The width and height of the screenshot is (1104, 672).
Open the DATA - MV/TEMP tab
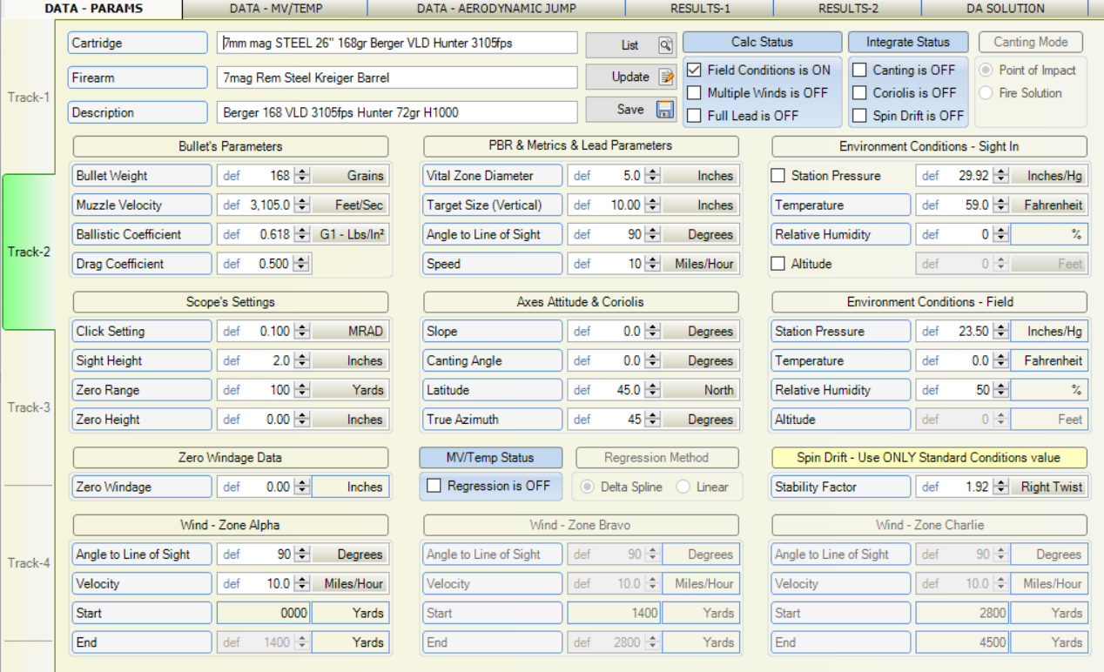click(x=275, y=9)
